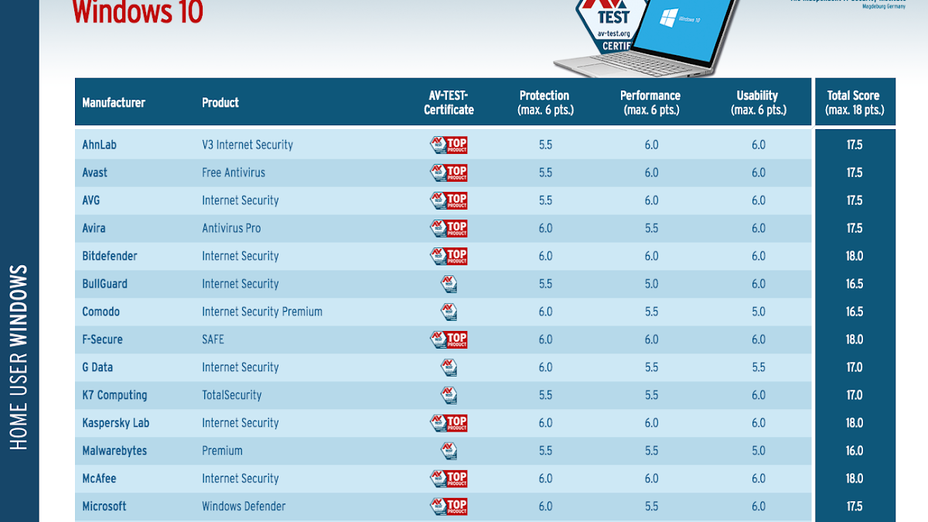Click the AVG row TOP PRODUCT badge
Image resolution: width=928 pixels, height=522 pixels.
[x=449, y=200]
